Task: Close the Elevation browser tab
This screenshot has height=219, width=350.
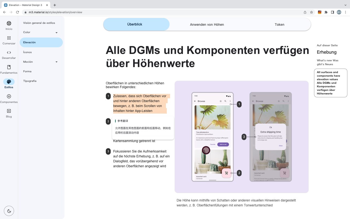Action: (x=47, y=5)
